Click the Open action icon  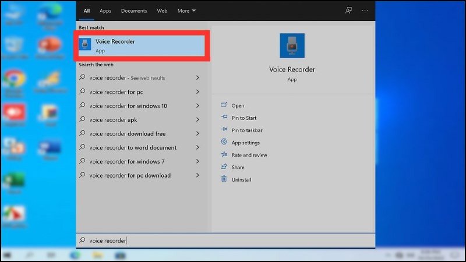tap(224, 105)
